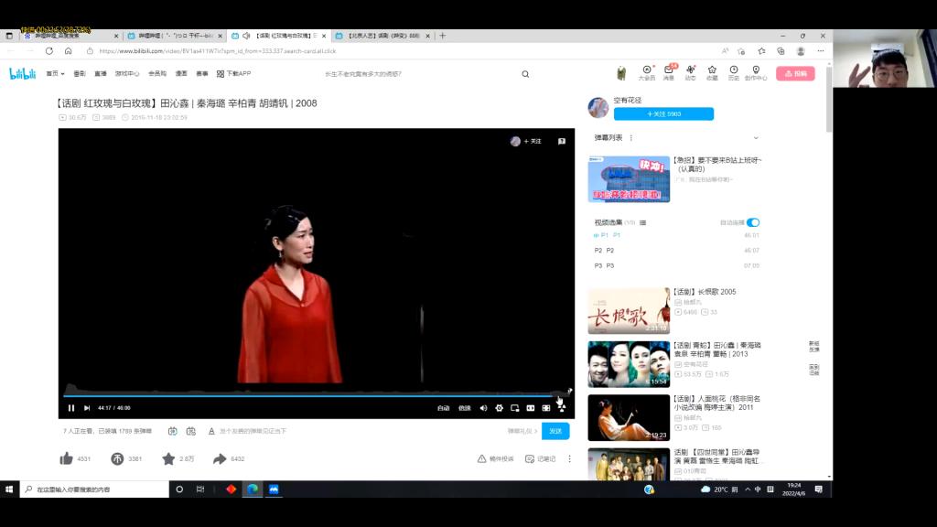This screenshot has height=527, width=937.
Task: Refresh the browser page
Action: [x=49, y=51]
